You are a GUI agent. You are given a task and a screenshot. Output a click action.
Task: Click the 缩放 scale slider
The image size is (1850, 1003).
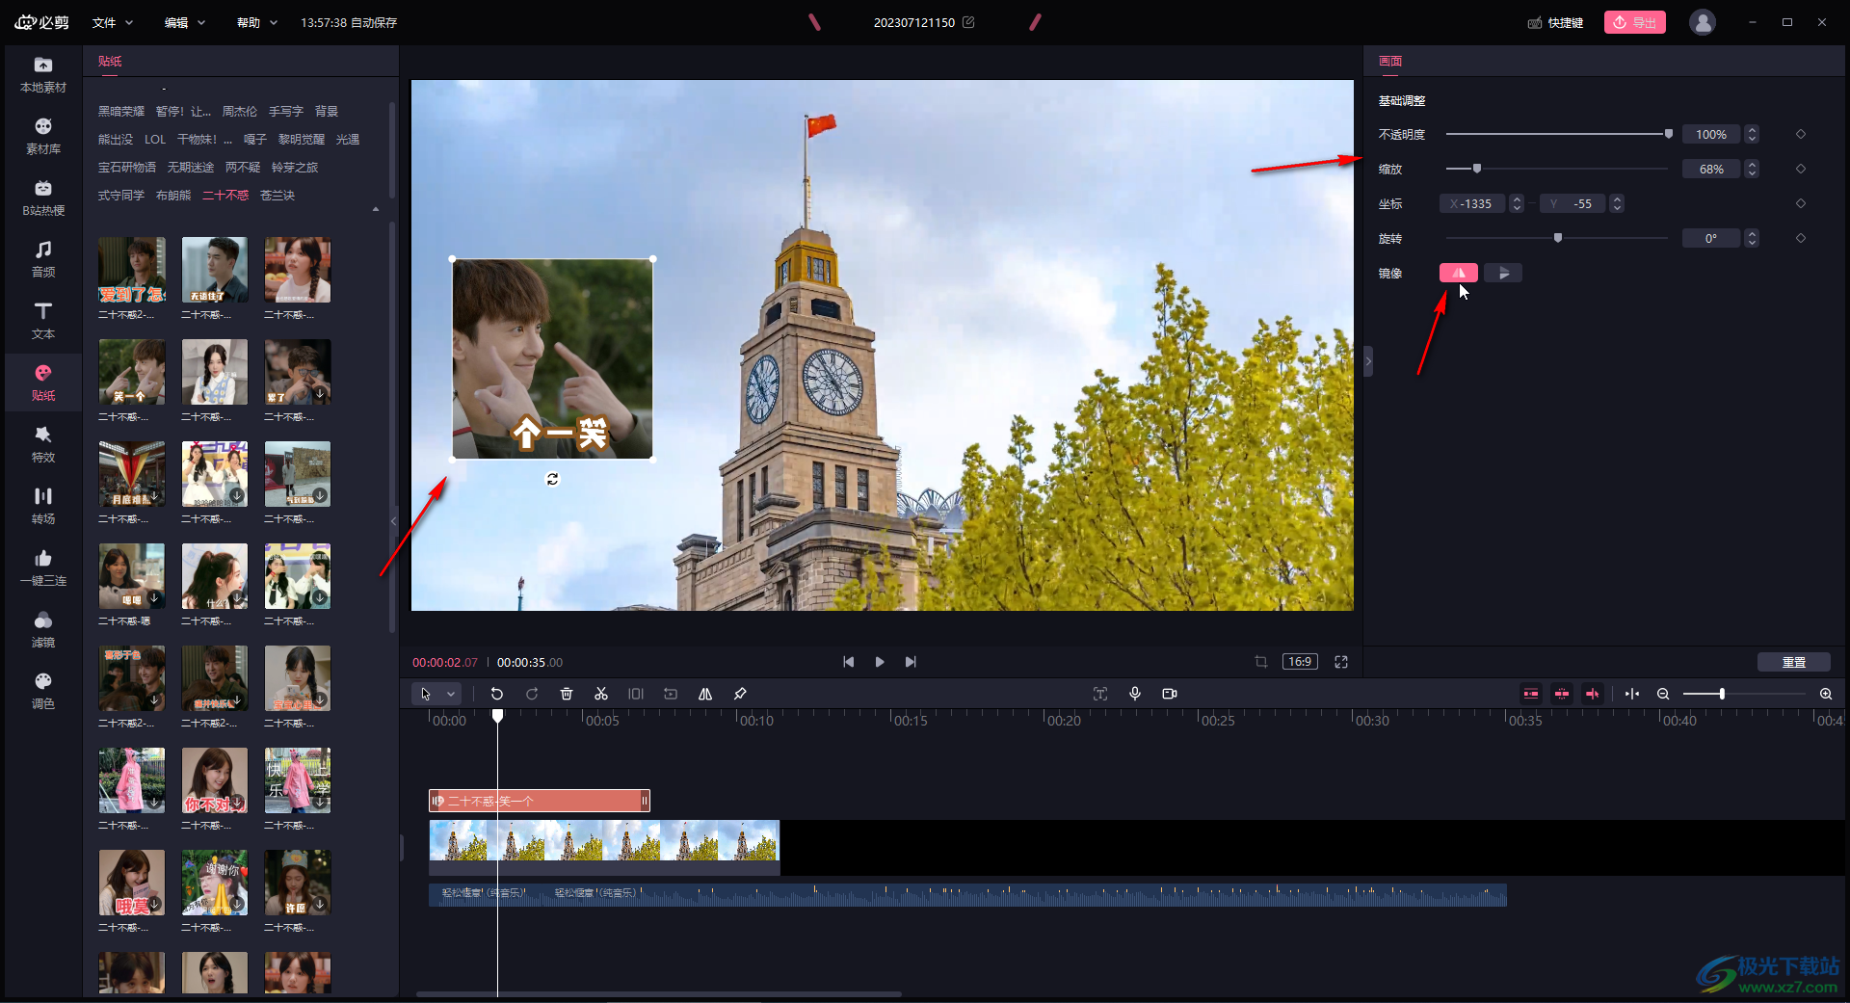[1558, 169]
